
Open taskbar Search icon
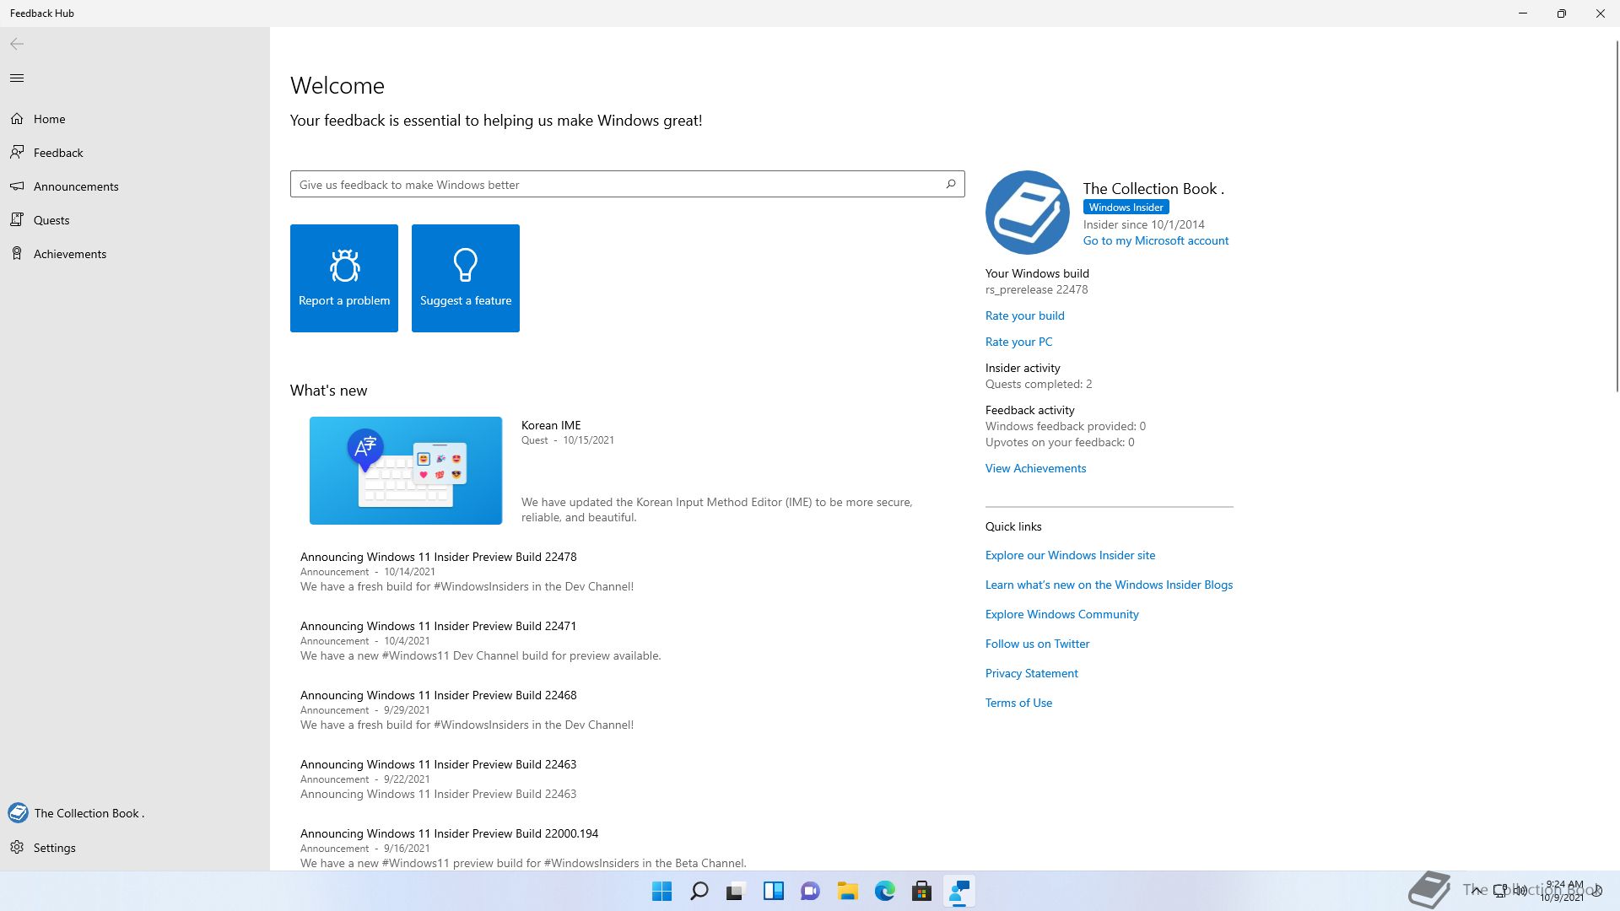[x=699, y=891]
